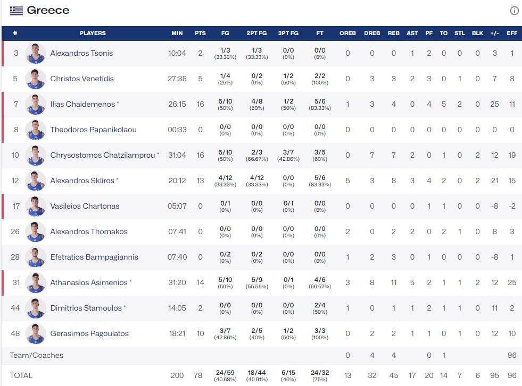Screen dimensions: 522x386
Task: Open Dimitrios Stamoulos player page
Action: coord(86,308)
